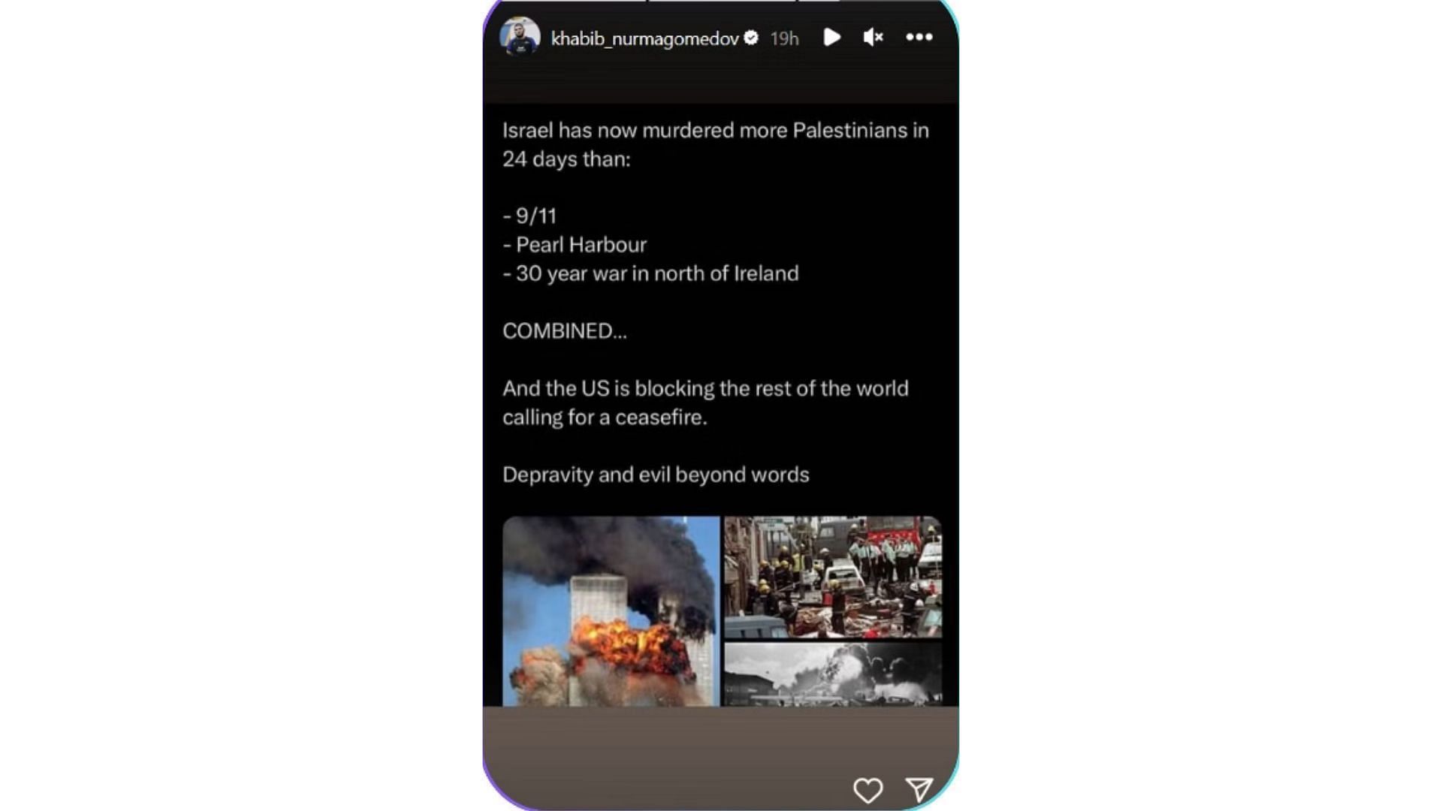Screen dimensions: 1442x811
Task: Click 'Depravity and evil beyond words' text
Action: 656,475
